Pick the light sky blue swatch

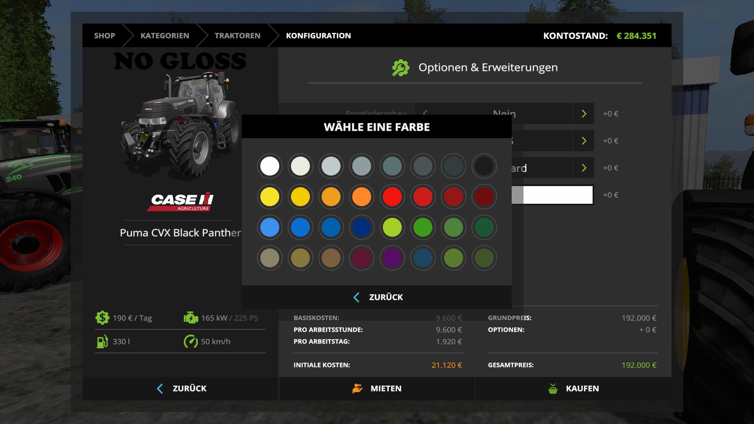coord(270,227)
